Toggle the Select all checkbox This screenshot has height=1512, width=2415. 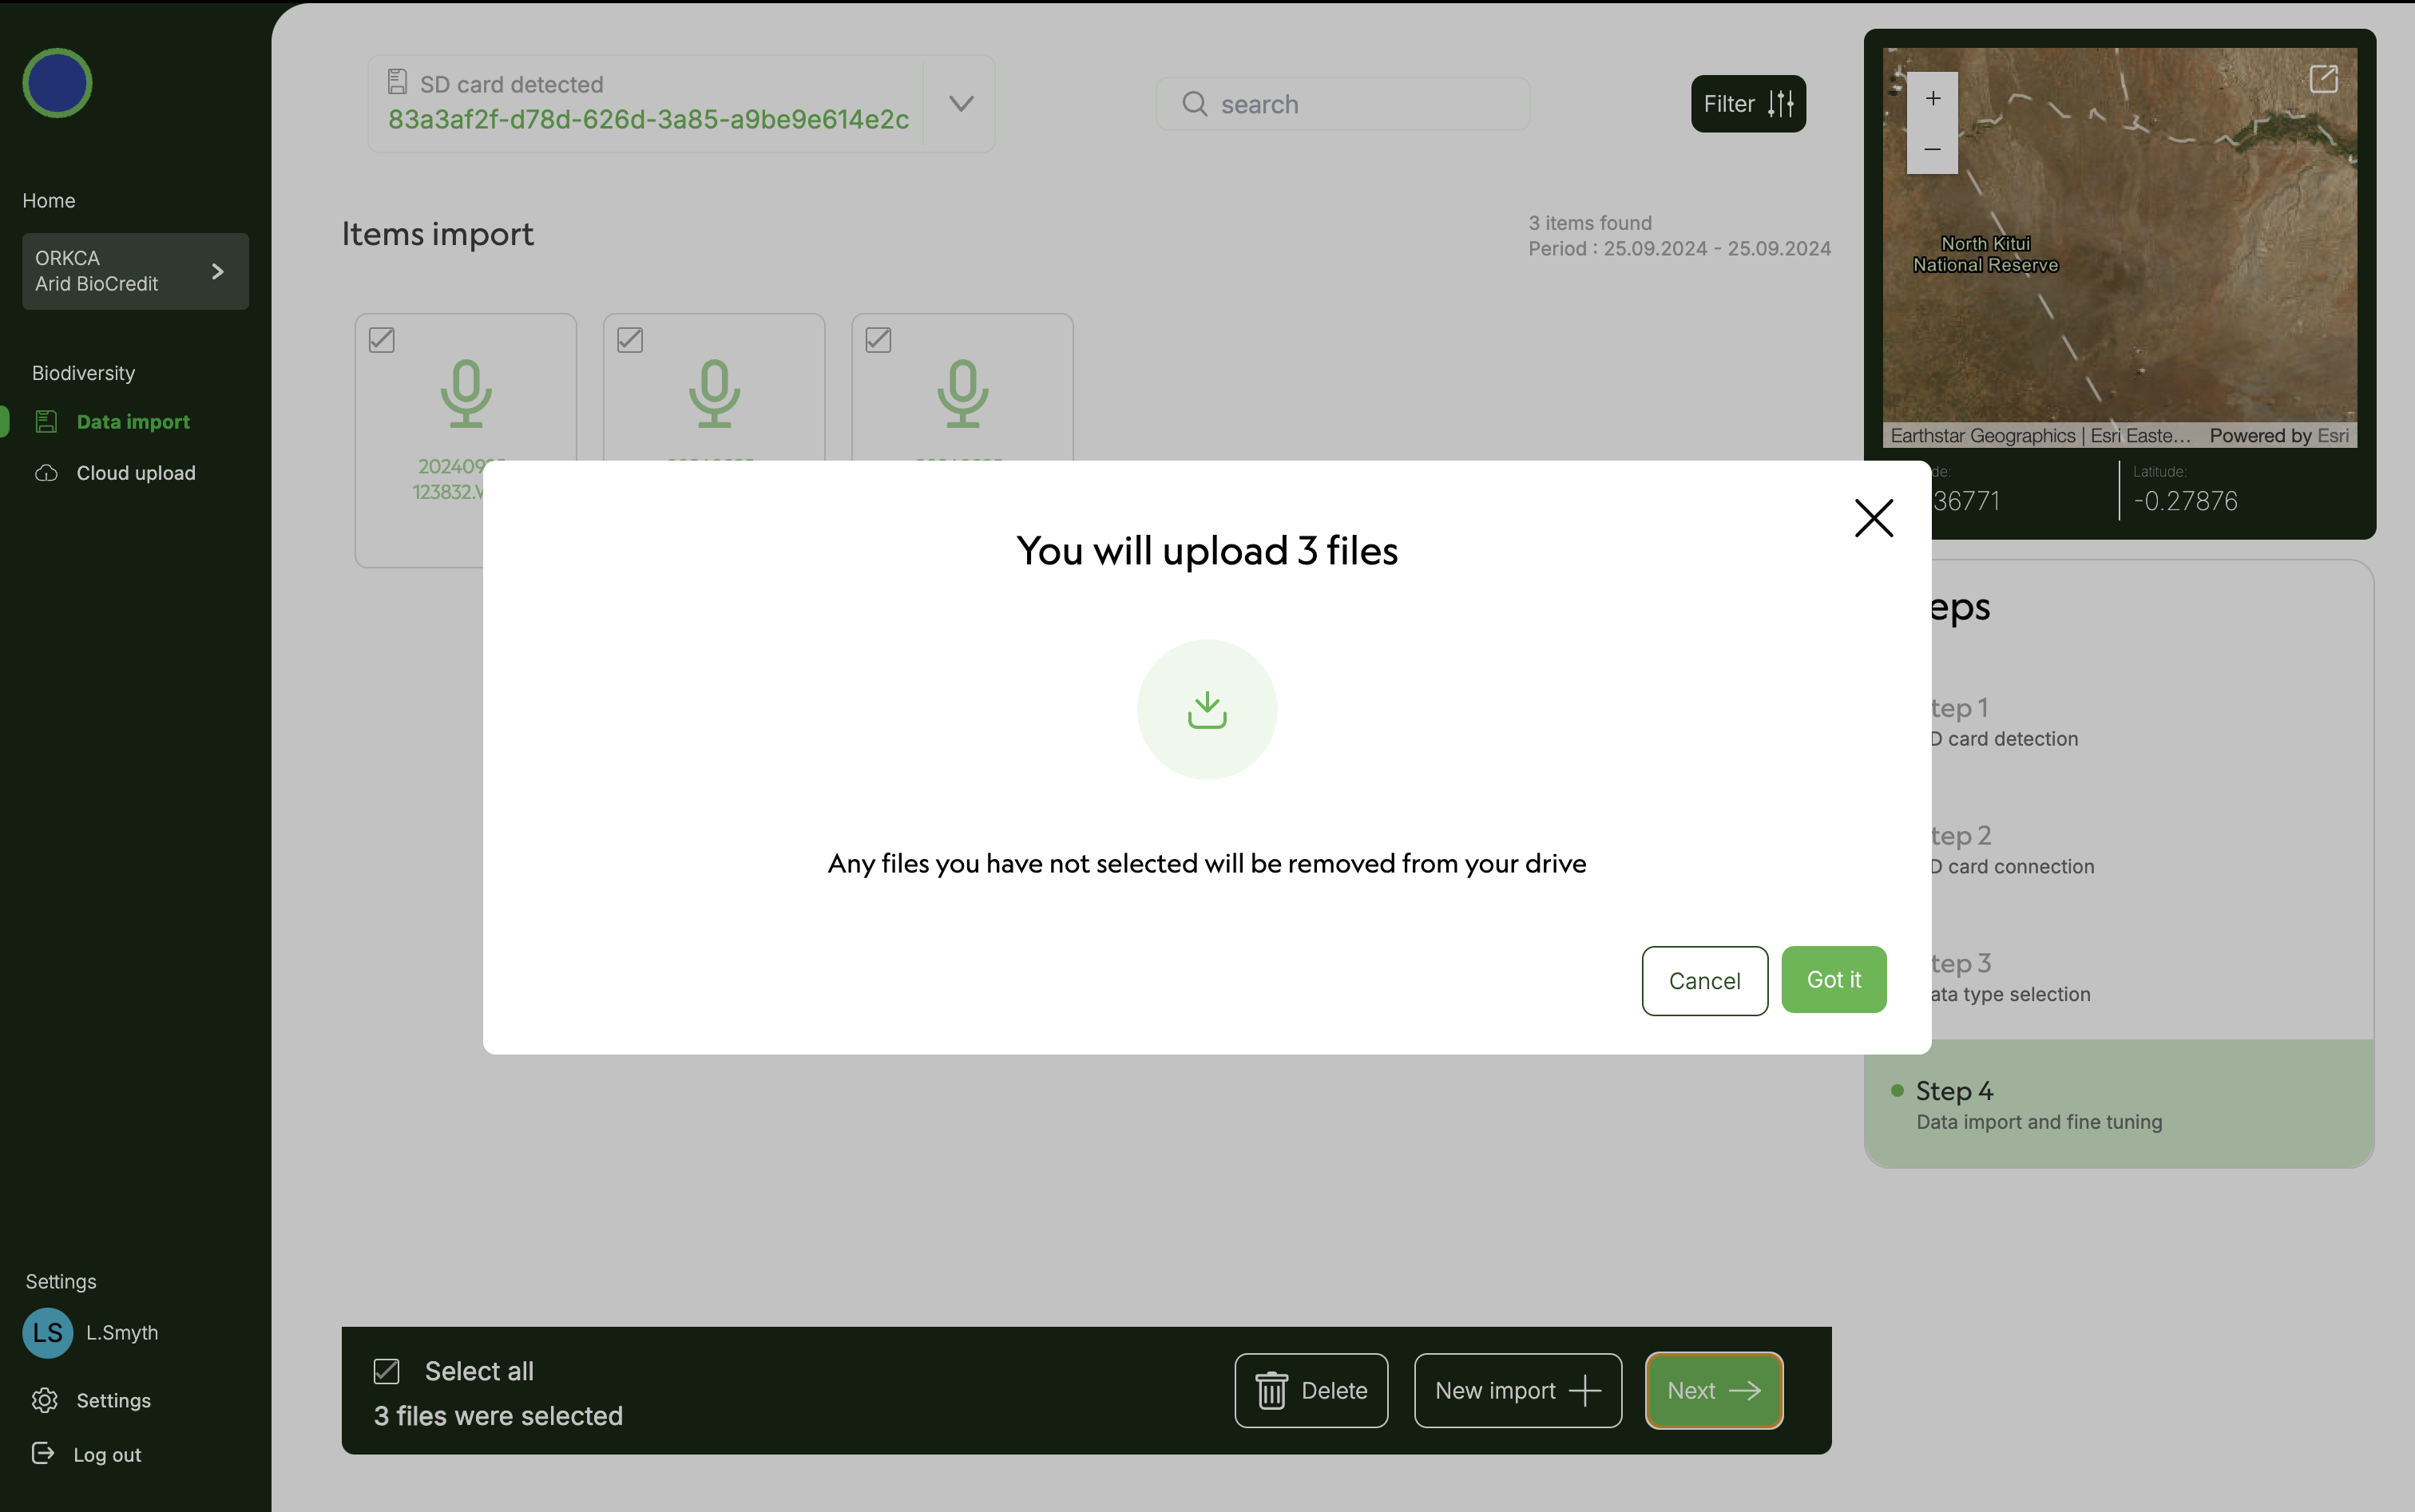coord(387,1371)
